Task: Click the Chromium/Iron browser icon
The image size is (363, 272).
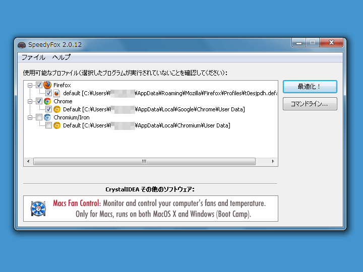Action: [x=47, y=117]
